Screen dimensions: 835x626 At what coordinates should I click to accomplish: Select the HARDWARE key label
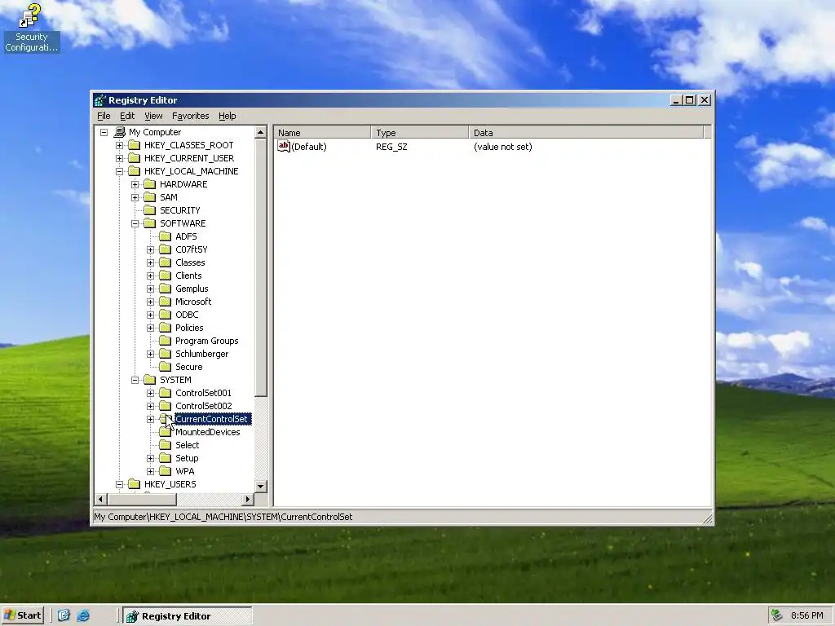pyautogui.click(x=183, y=184)
